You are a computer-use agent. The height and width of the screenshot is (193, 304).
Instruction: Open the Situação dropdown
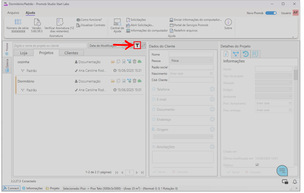tap(274, 82)
